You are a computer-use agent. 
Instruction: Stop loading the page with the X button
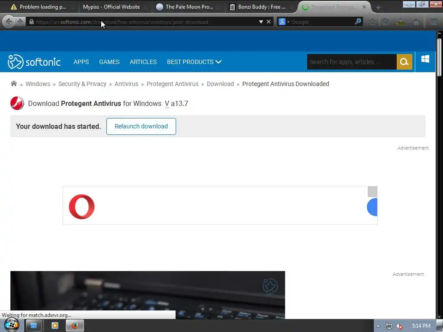click(x=269, y=22)
